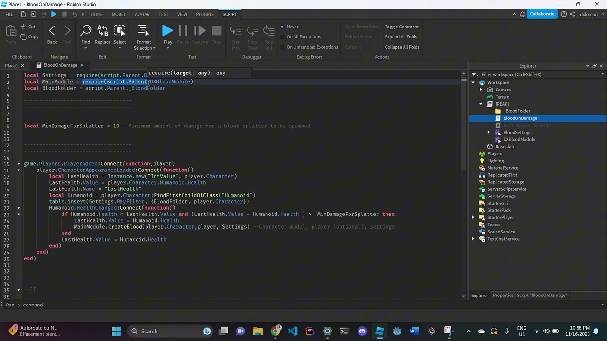This screenshot has height=341, width=607.
Task: Click the Back navigation arrow
Action: coord(52,31)
